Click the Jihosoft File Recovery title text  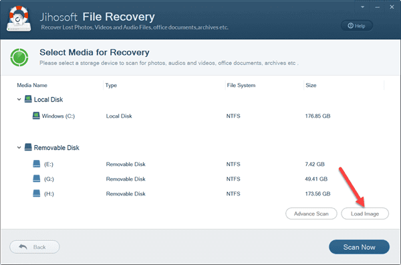(x=97, y=17)
